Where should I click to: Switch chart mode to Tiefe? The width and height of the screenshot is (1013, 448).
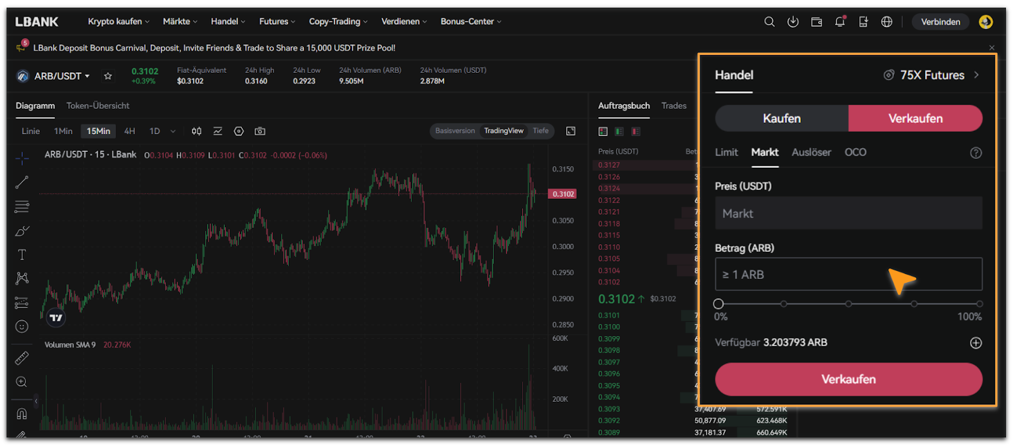pos(541,131)
